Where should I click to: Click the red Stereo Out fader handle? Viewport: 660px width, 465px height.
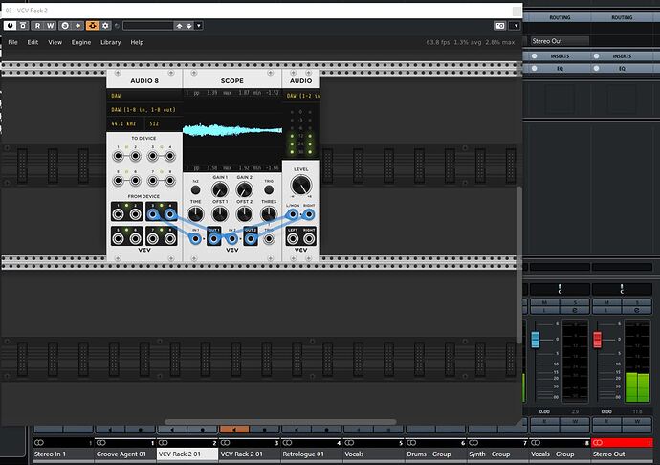point(597,340)
